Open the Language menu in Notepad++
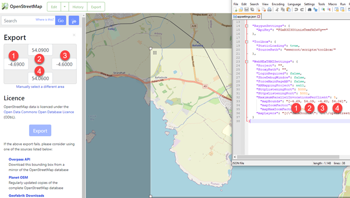350x198 pixels. 294,4
